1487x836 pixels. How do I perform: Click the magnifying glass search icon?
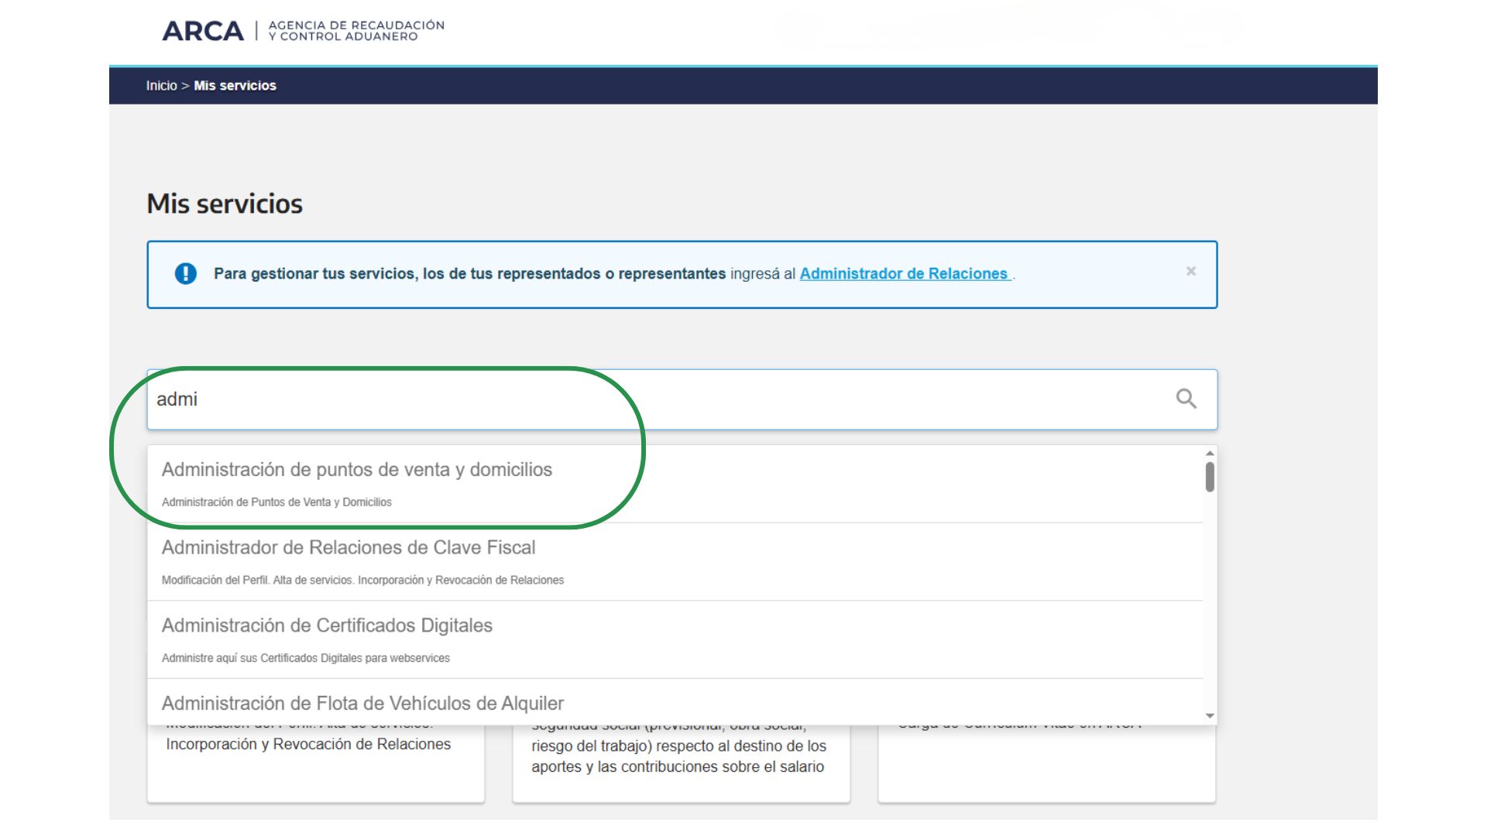click(1186, 399)
